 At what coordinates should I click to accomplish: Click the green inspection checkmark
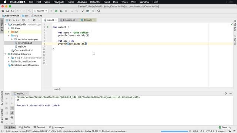[x=232, y=24]
